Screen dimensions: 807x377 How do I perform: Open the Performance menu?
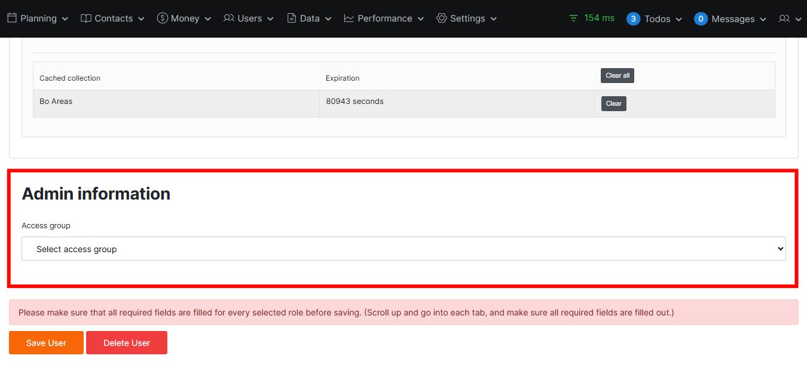click(385, 19)
